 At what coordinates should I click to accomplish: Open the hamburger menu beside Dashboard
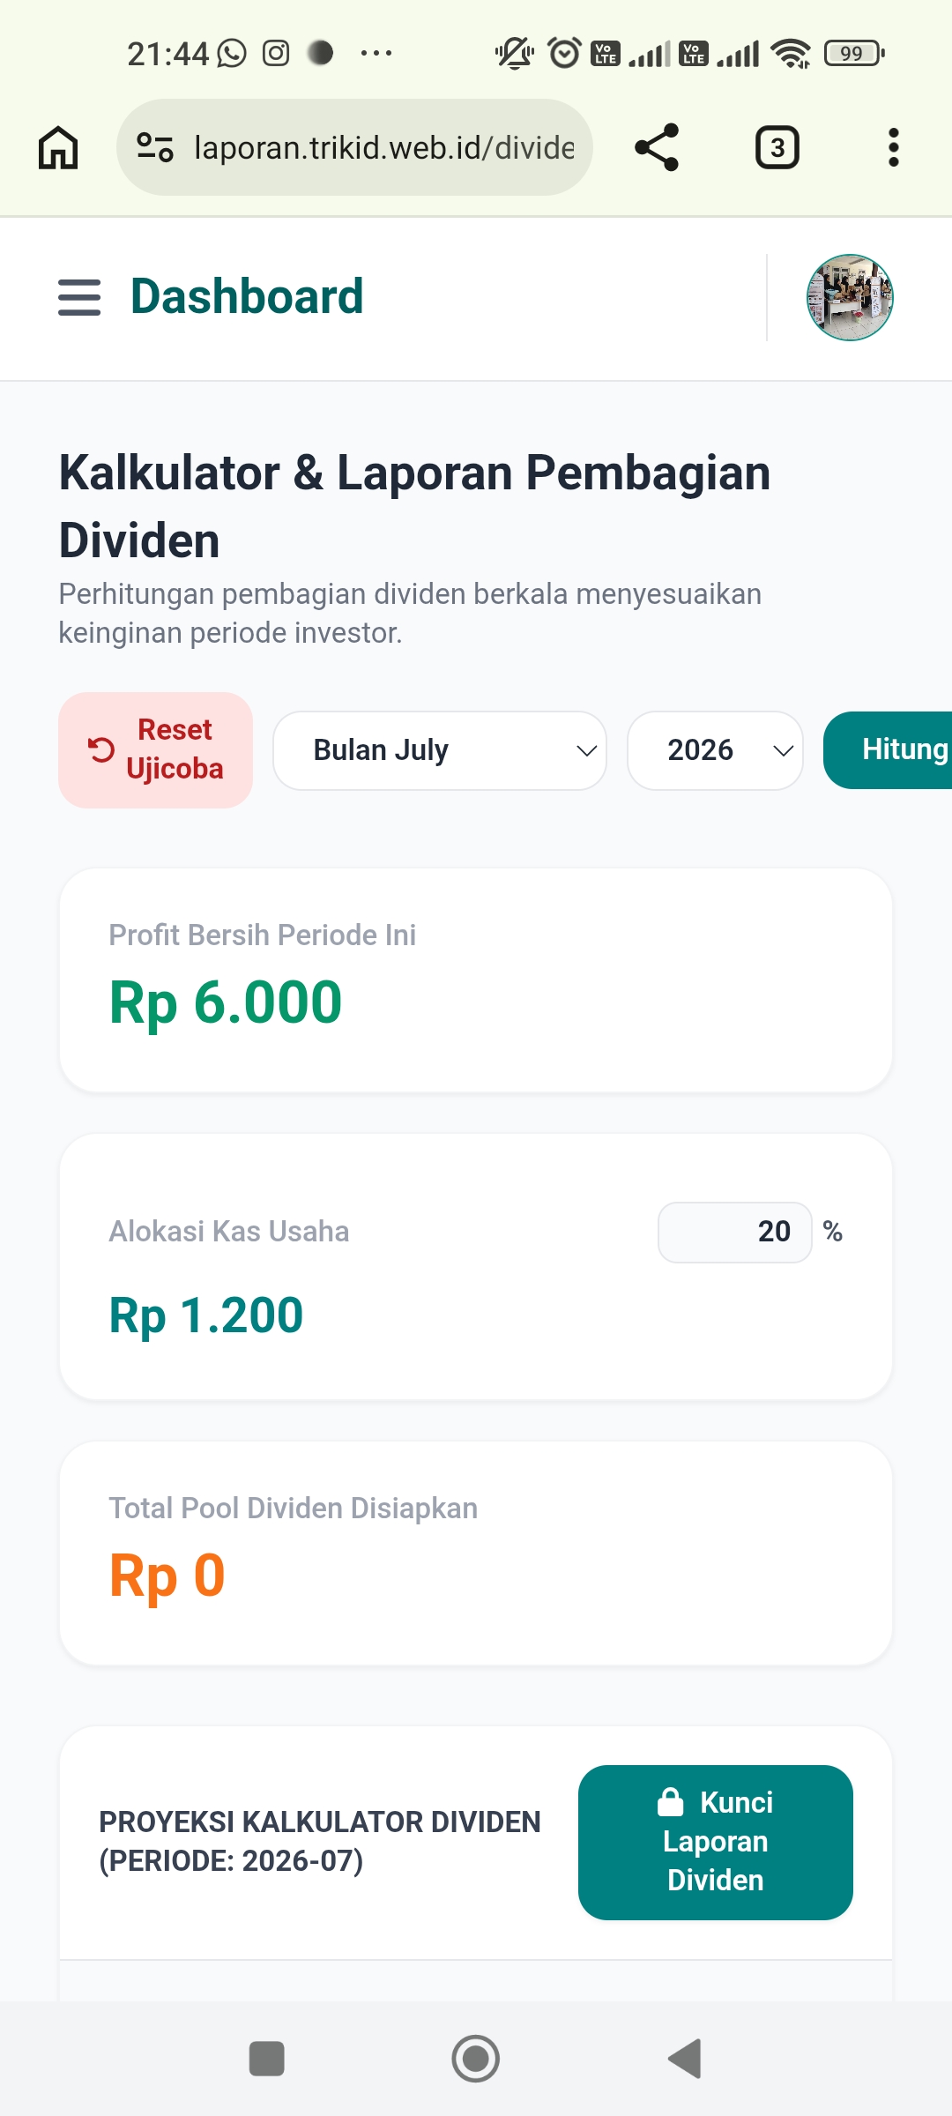point(79,297)
